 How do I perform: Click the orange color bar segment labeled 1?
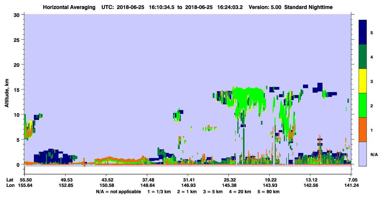[x=363, y=130]
